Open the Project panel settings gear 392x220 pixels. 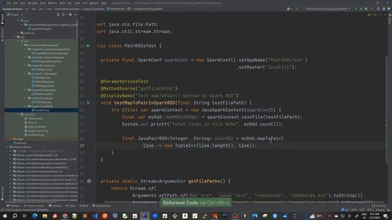tap(70, 15)
